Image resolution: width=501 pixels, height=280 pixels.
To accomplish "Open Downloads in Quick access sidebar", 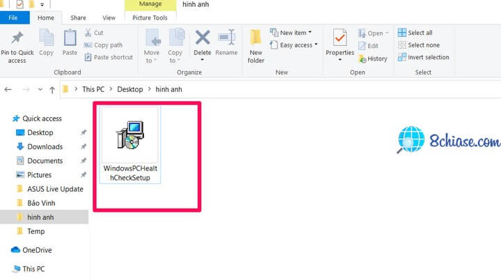I will (x=45, y=147).
